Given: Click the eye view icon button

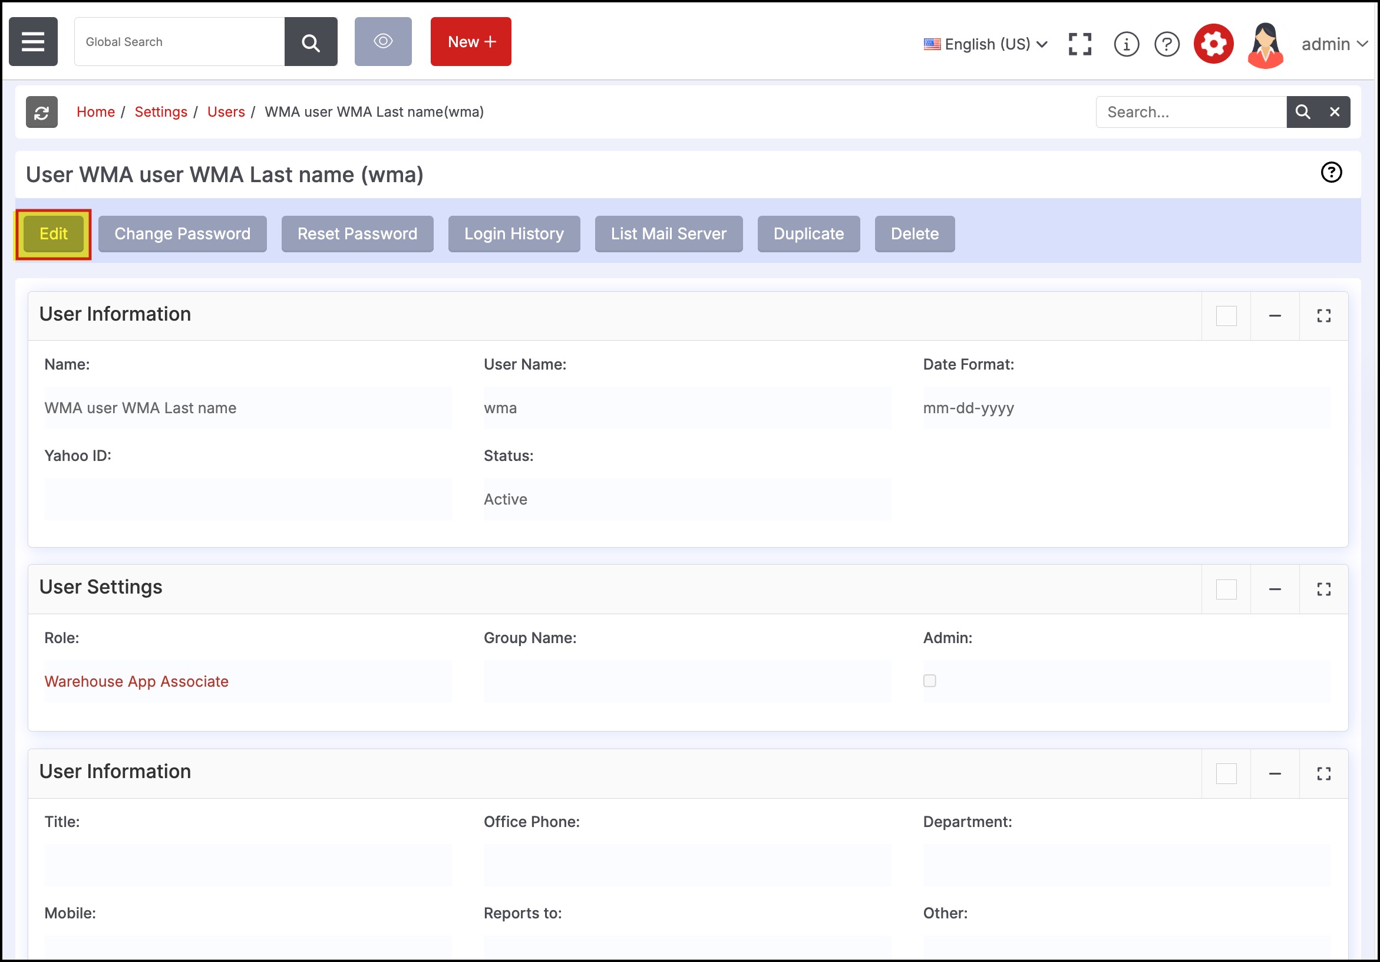Looking at the screenshot, I should click(x=383, y=41).
